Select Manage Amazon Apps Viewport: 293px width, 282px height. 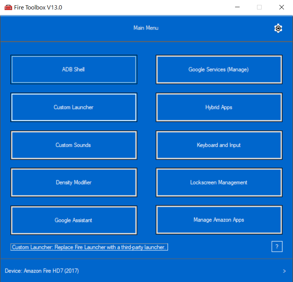click(219, 220)
